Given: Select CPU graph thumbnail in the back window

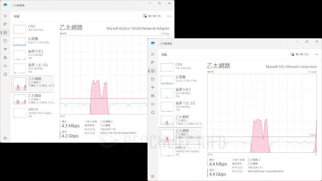Looking at the screenshot, I should click(20, 28).
